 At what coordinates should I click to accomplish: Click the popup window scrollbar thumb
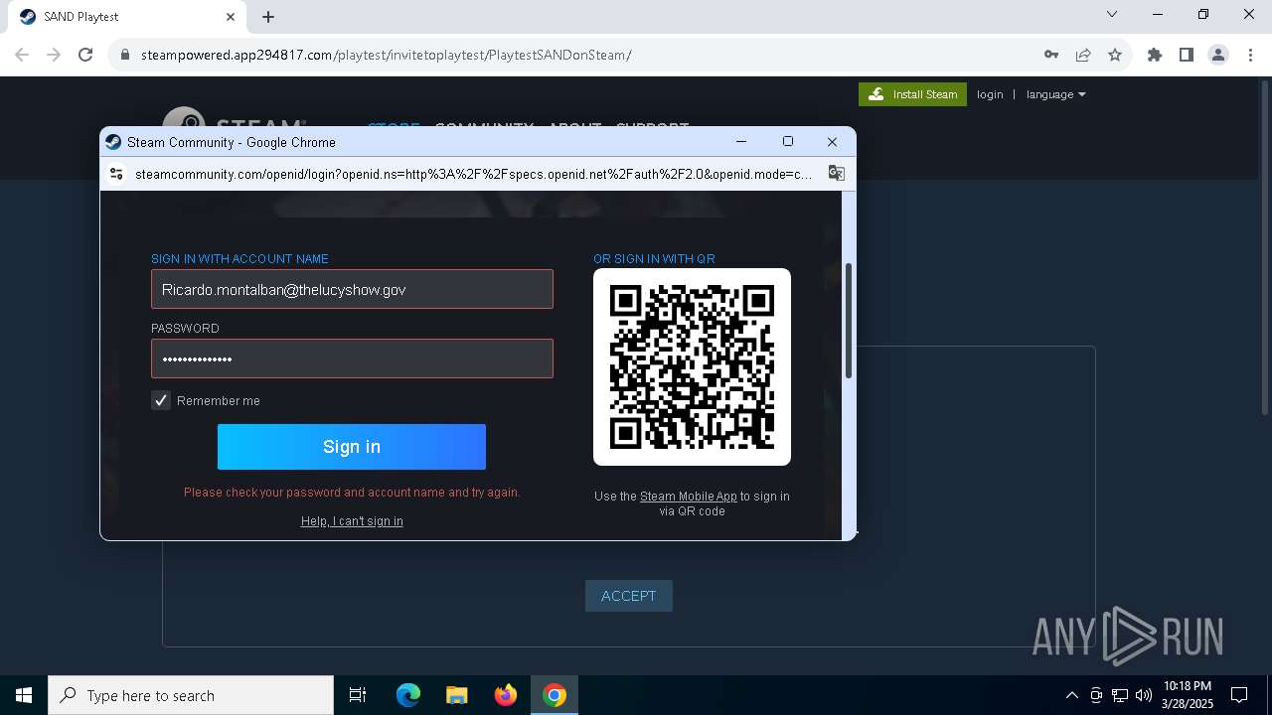[849, 321]
